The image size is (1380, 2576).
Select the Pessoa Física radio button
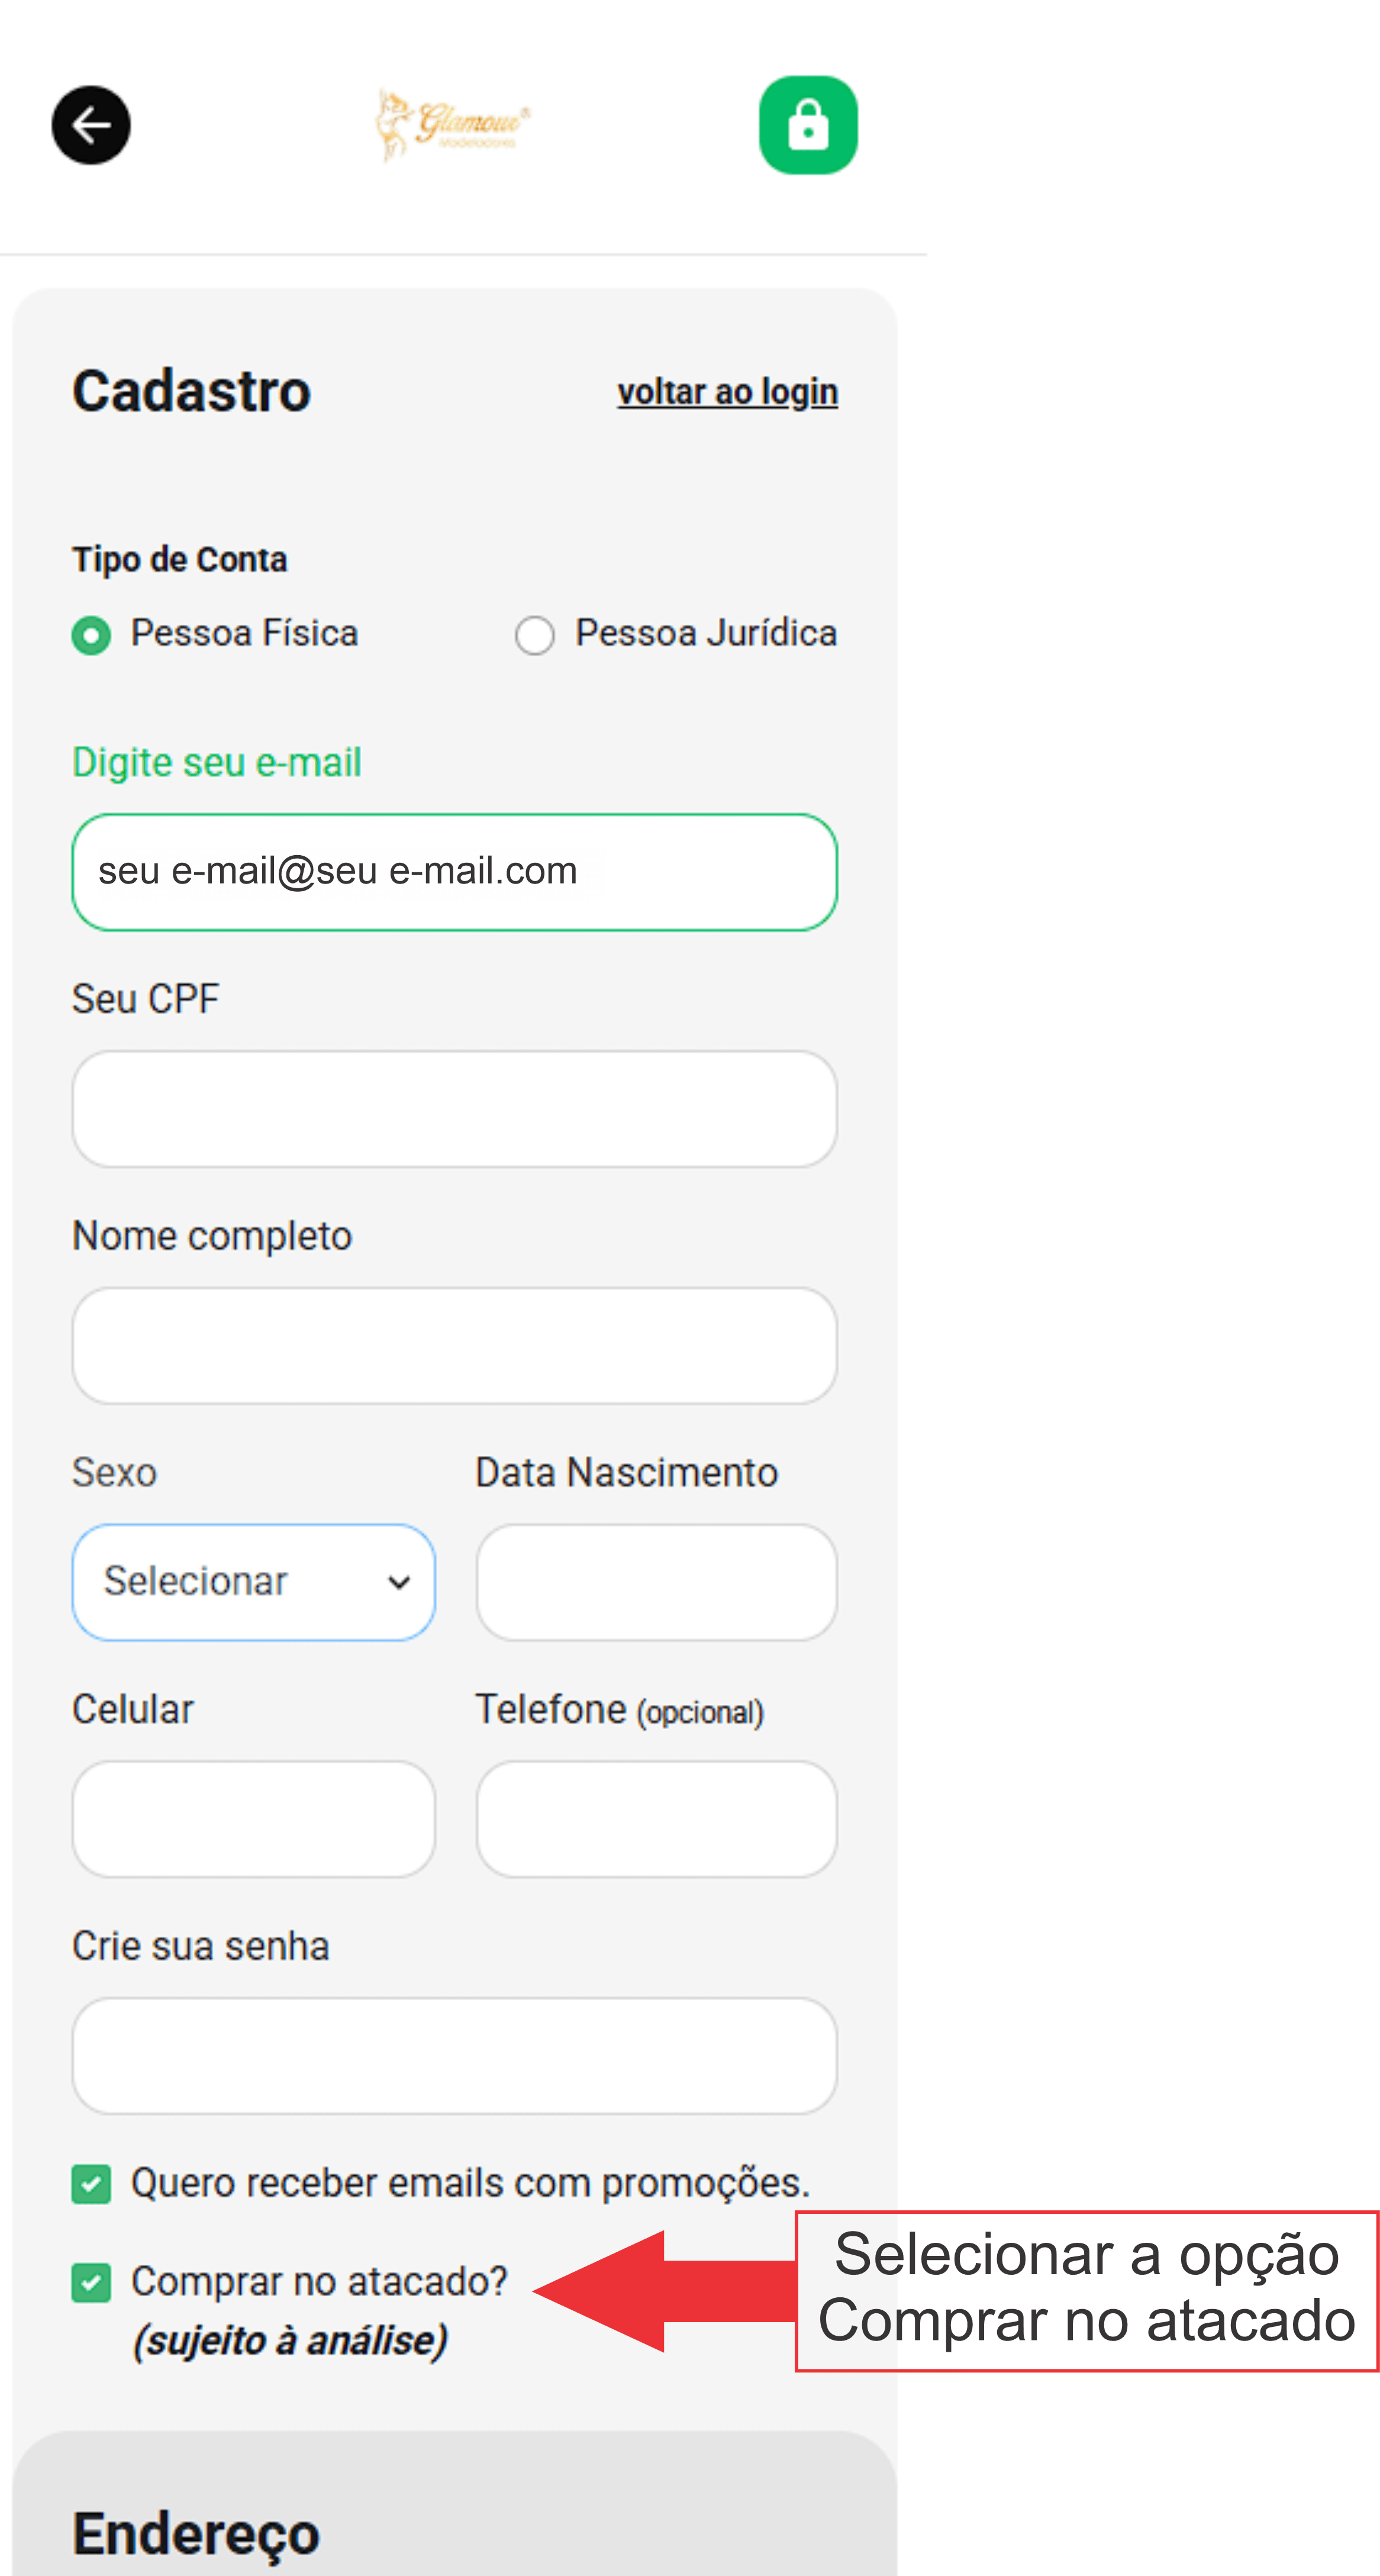(x=91, y=635)
